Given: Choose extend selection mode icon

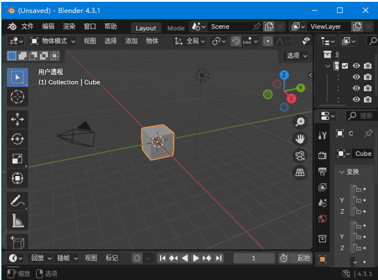Looking at the screenshot, I should coord(22,56).
